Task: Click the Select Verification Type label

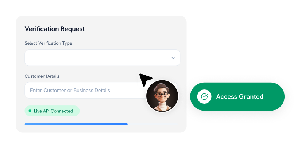Action: 48,43
